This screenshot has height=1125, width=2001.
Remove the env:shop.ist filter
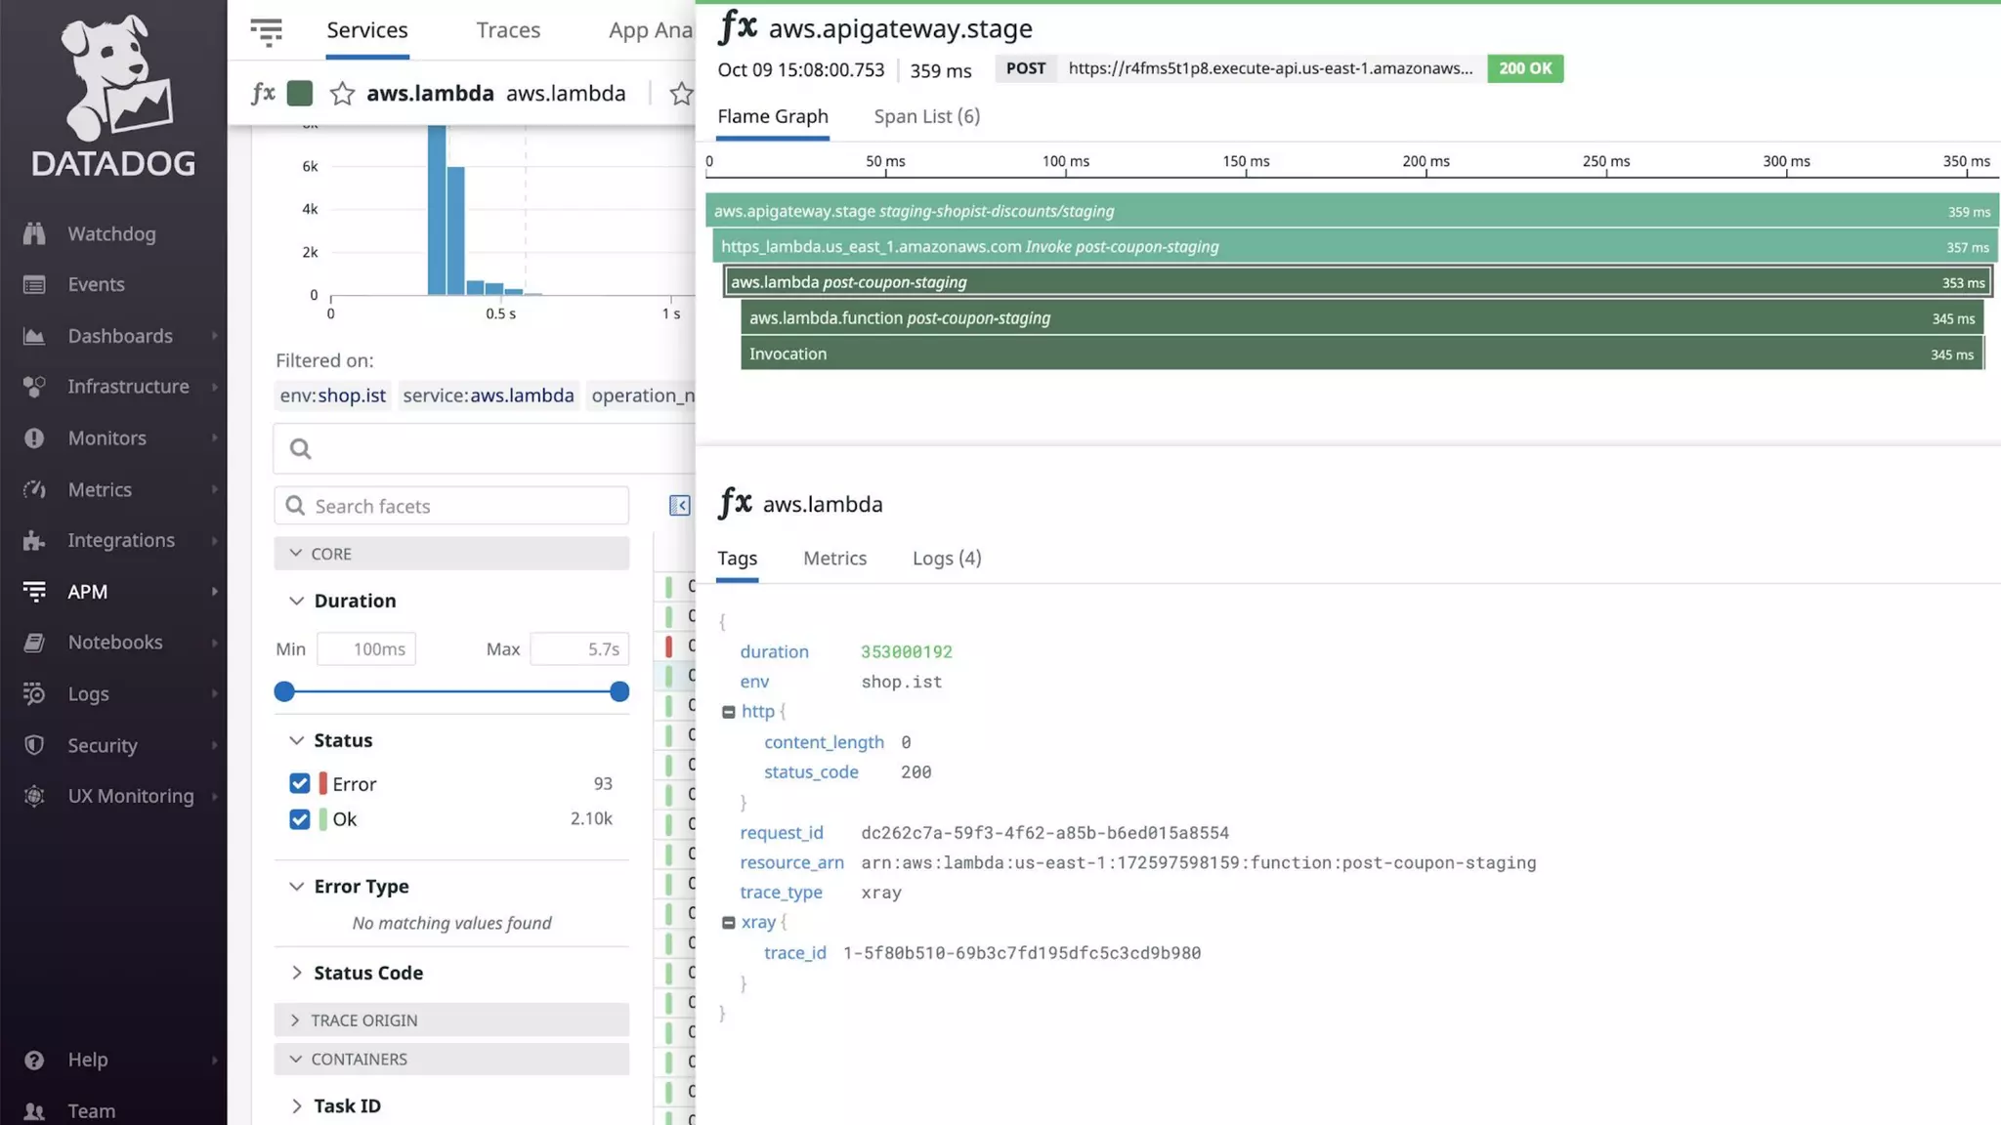(x=333, y=396)
